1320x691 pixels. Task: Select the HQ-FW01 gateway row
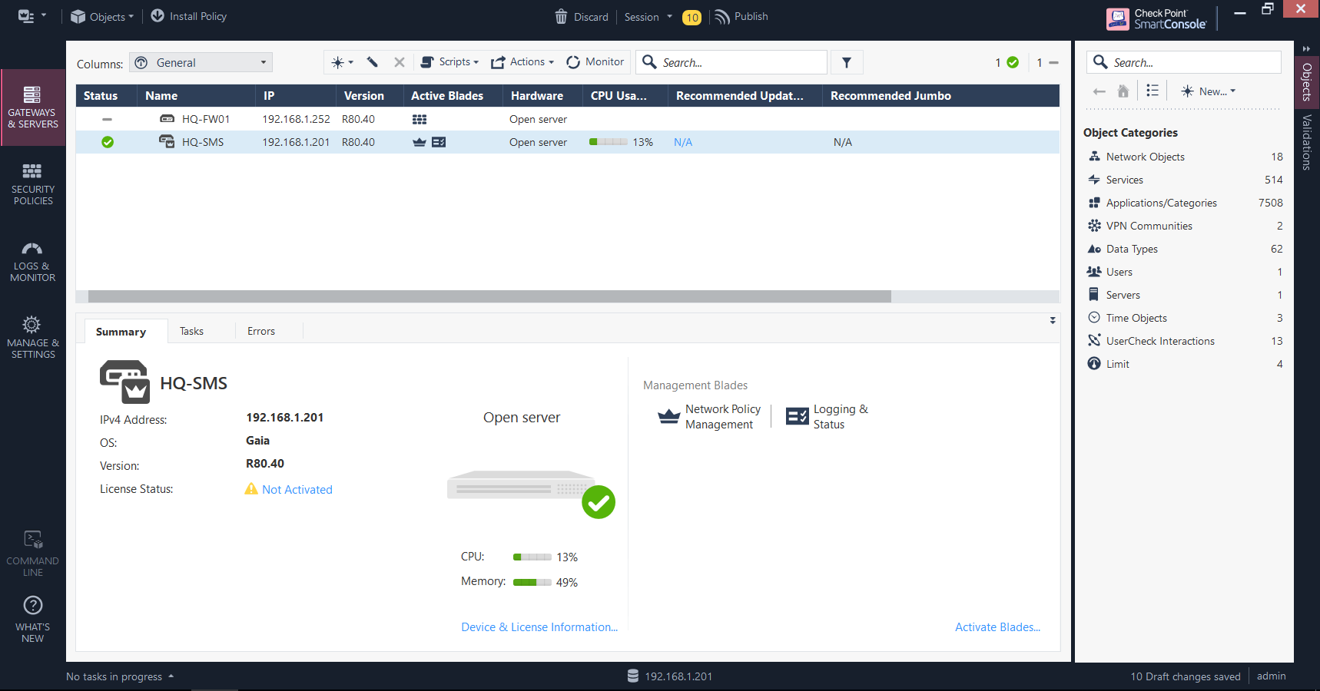pos(568,119)
